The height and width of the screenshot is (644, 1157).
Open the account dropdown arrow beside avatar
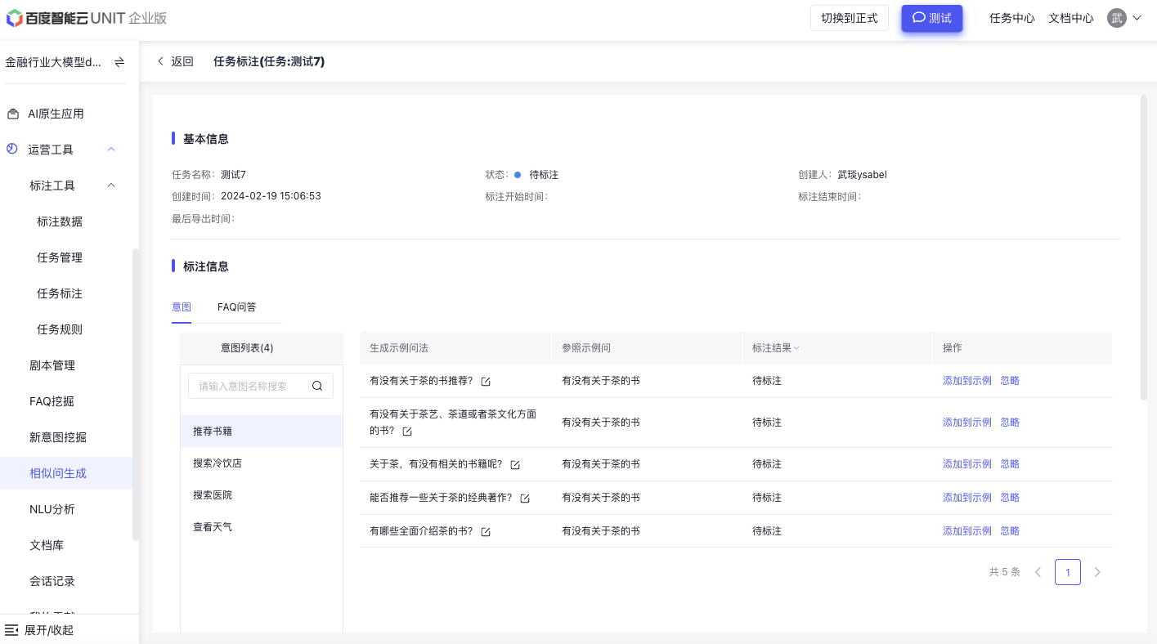(x=1137, y=18)
